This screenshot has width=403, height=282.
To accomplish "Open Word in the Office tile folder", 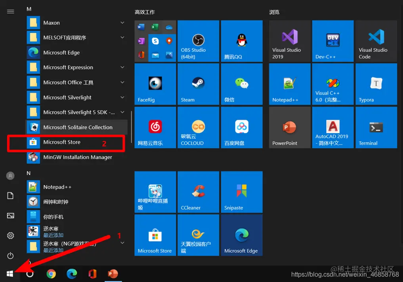I will [141, 27].
